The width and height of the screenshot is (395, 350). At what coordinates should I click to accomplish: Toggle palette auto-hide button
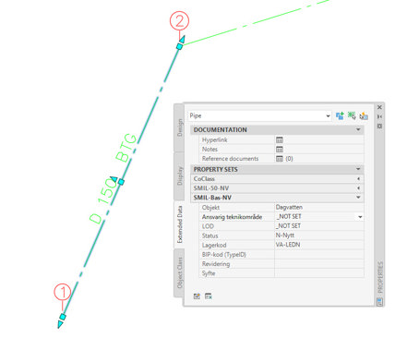[x=379, y=116]
